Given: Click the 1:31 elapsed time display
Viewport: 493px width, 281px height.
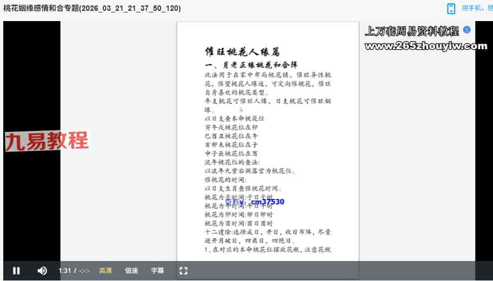Looking at the screenshot, I should click(x=65, y=271).
